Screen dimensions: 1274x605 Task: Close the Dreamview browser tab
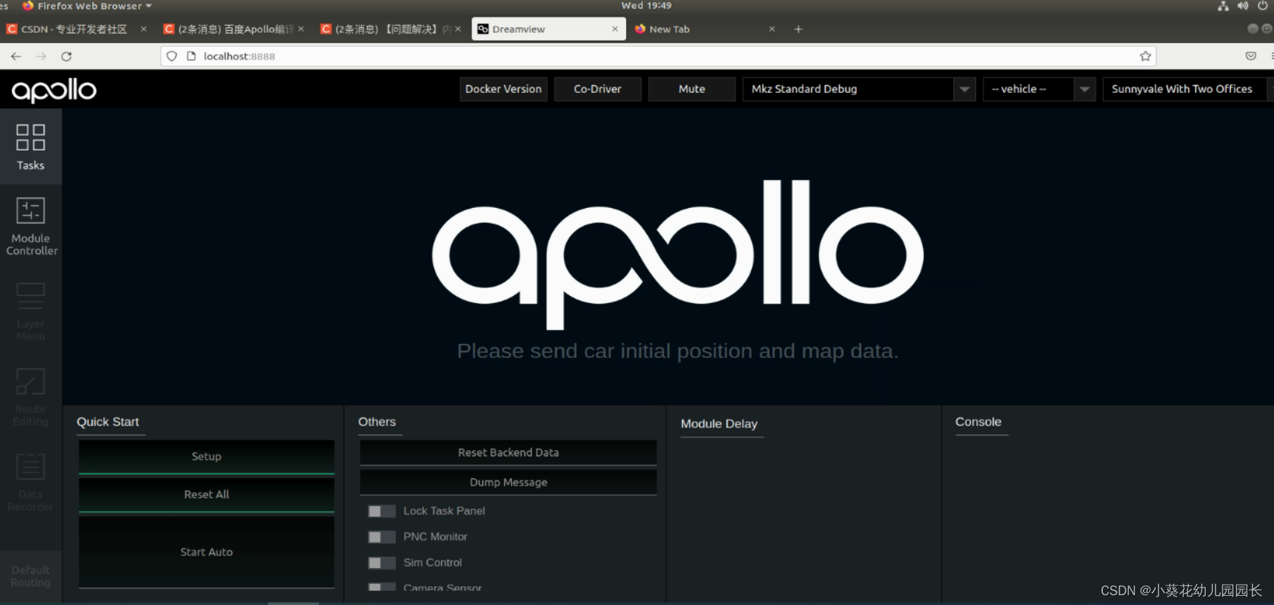(x=615, y=29)
